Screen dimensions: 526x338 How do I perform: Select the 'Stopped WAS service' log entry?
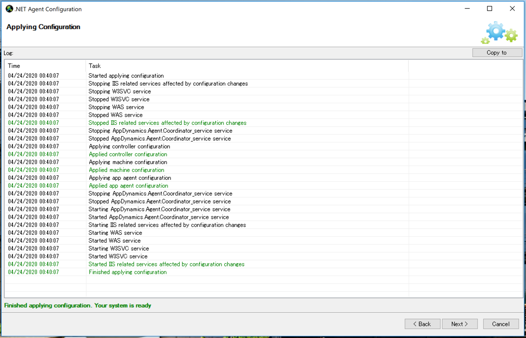tap(116, 115)
